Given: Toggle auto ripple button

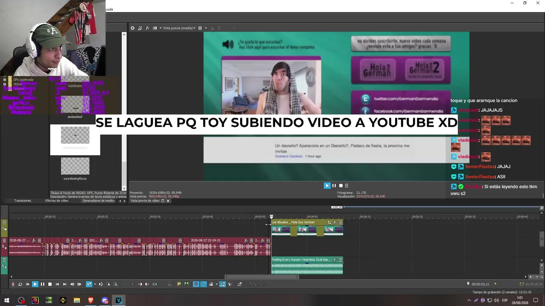Looking at the screenshot, I should (x=211, y=284).
